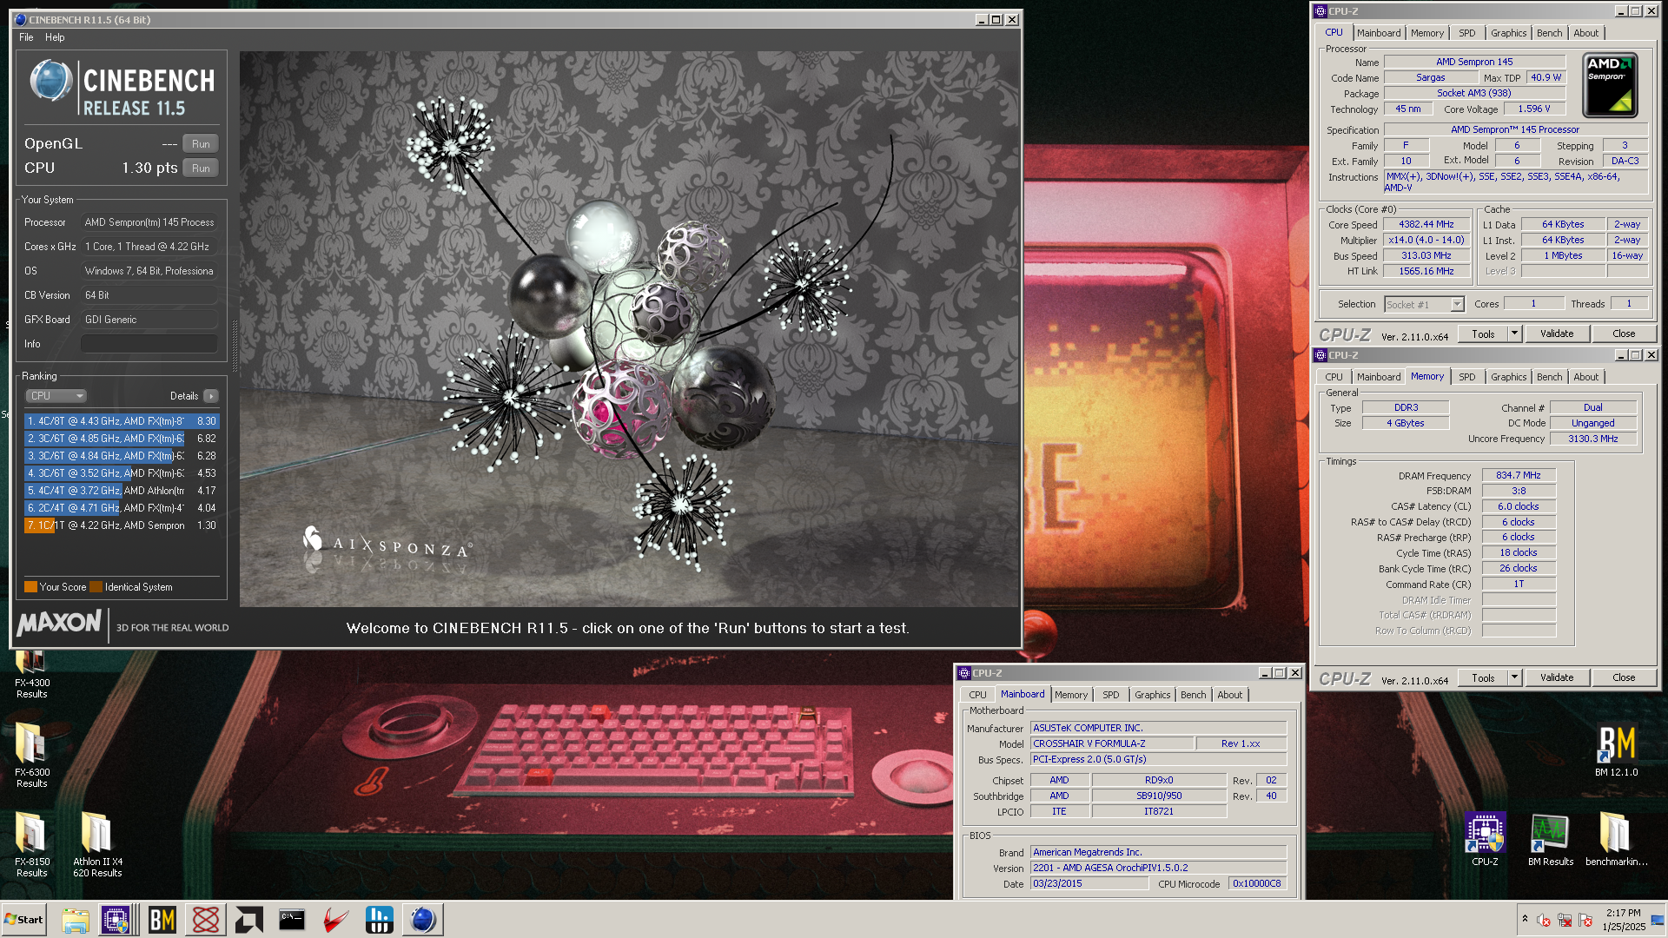Open the benchmarkin... desktop folder

(1616, 840)
